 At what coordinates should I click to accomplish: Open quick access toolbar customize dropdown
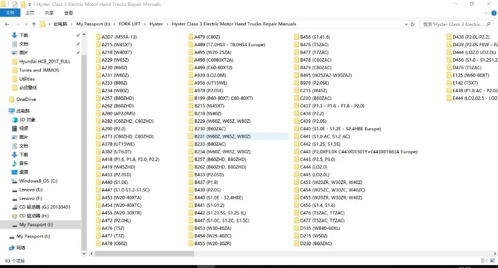coord(29,4)
